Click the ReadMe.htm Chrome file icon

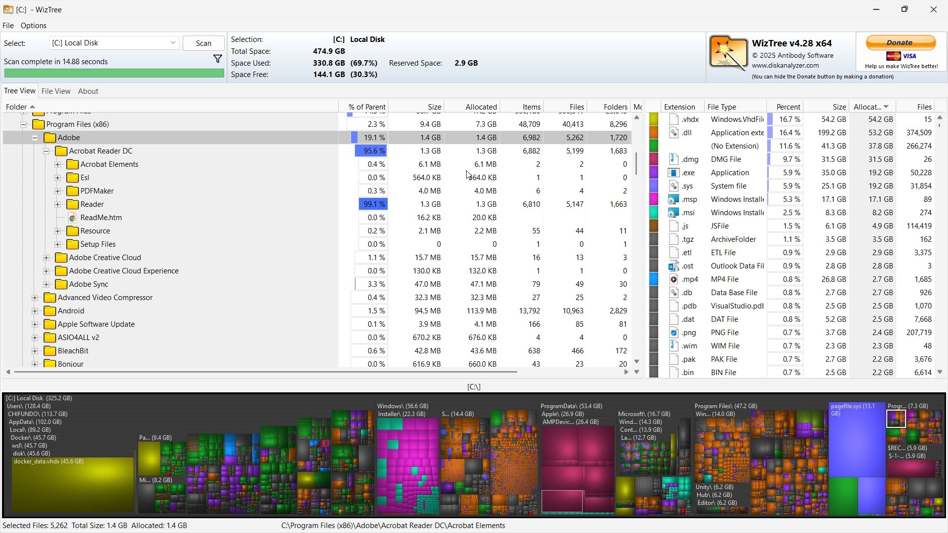pos(73,218)
